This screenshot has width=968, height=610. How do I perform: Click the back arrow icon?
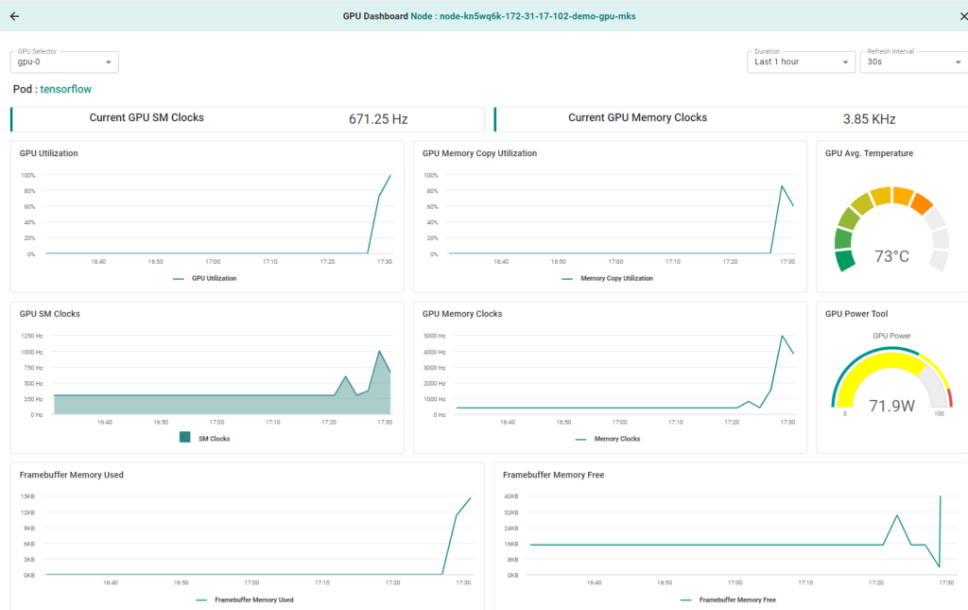14,16
